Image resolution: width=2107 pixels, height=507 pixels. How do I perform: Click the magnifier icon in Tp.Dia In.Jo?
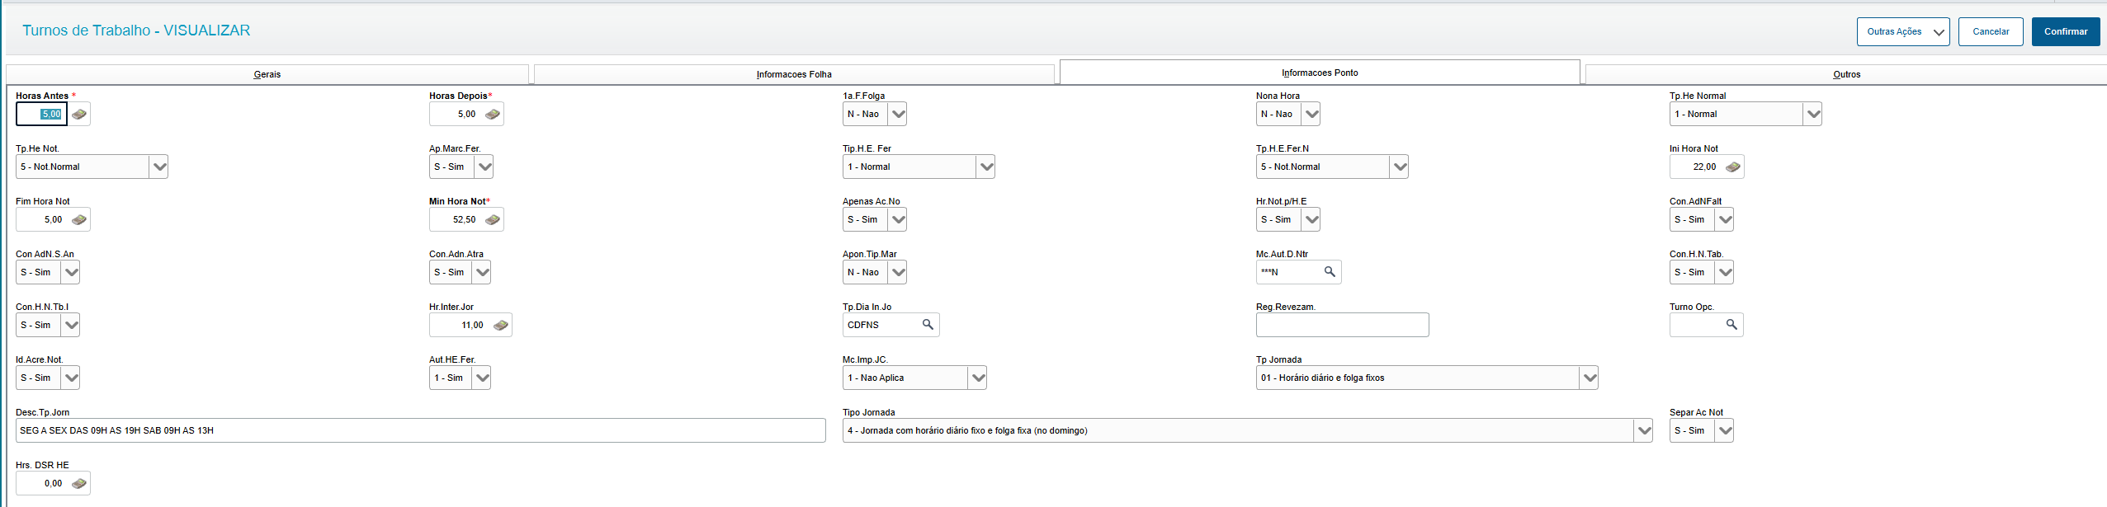click(928, 325)
